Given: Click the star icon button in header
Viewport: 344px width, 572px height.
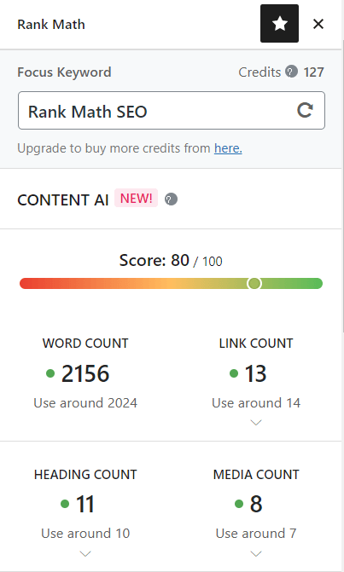Looking at the screenshot, I should (x=279, y=24).
